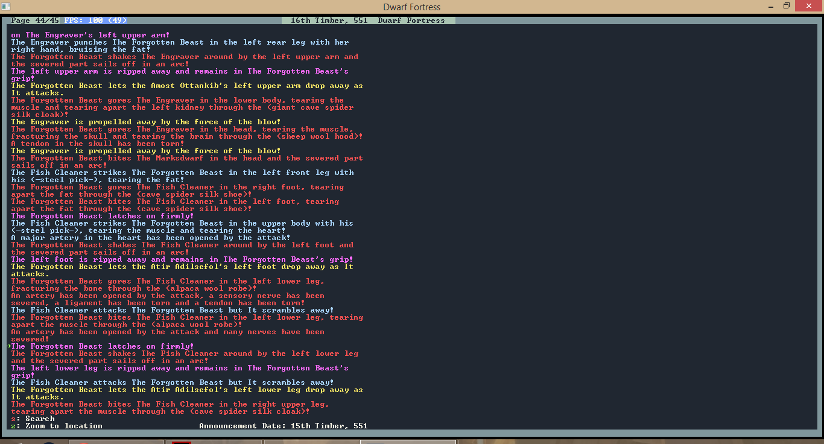Select the 'major artery in the heart' line
Image resolution: width=824 pixels, height=444 pixels.
coord(151,238)
